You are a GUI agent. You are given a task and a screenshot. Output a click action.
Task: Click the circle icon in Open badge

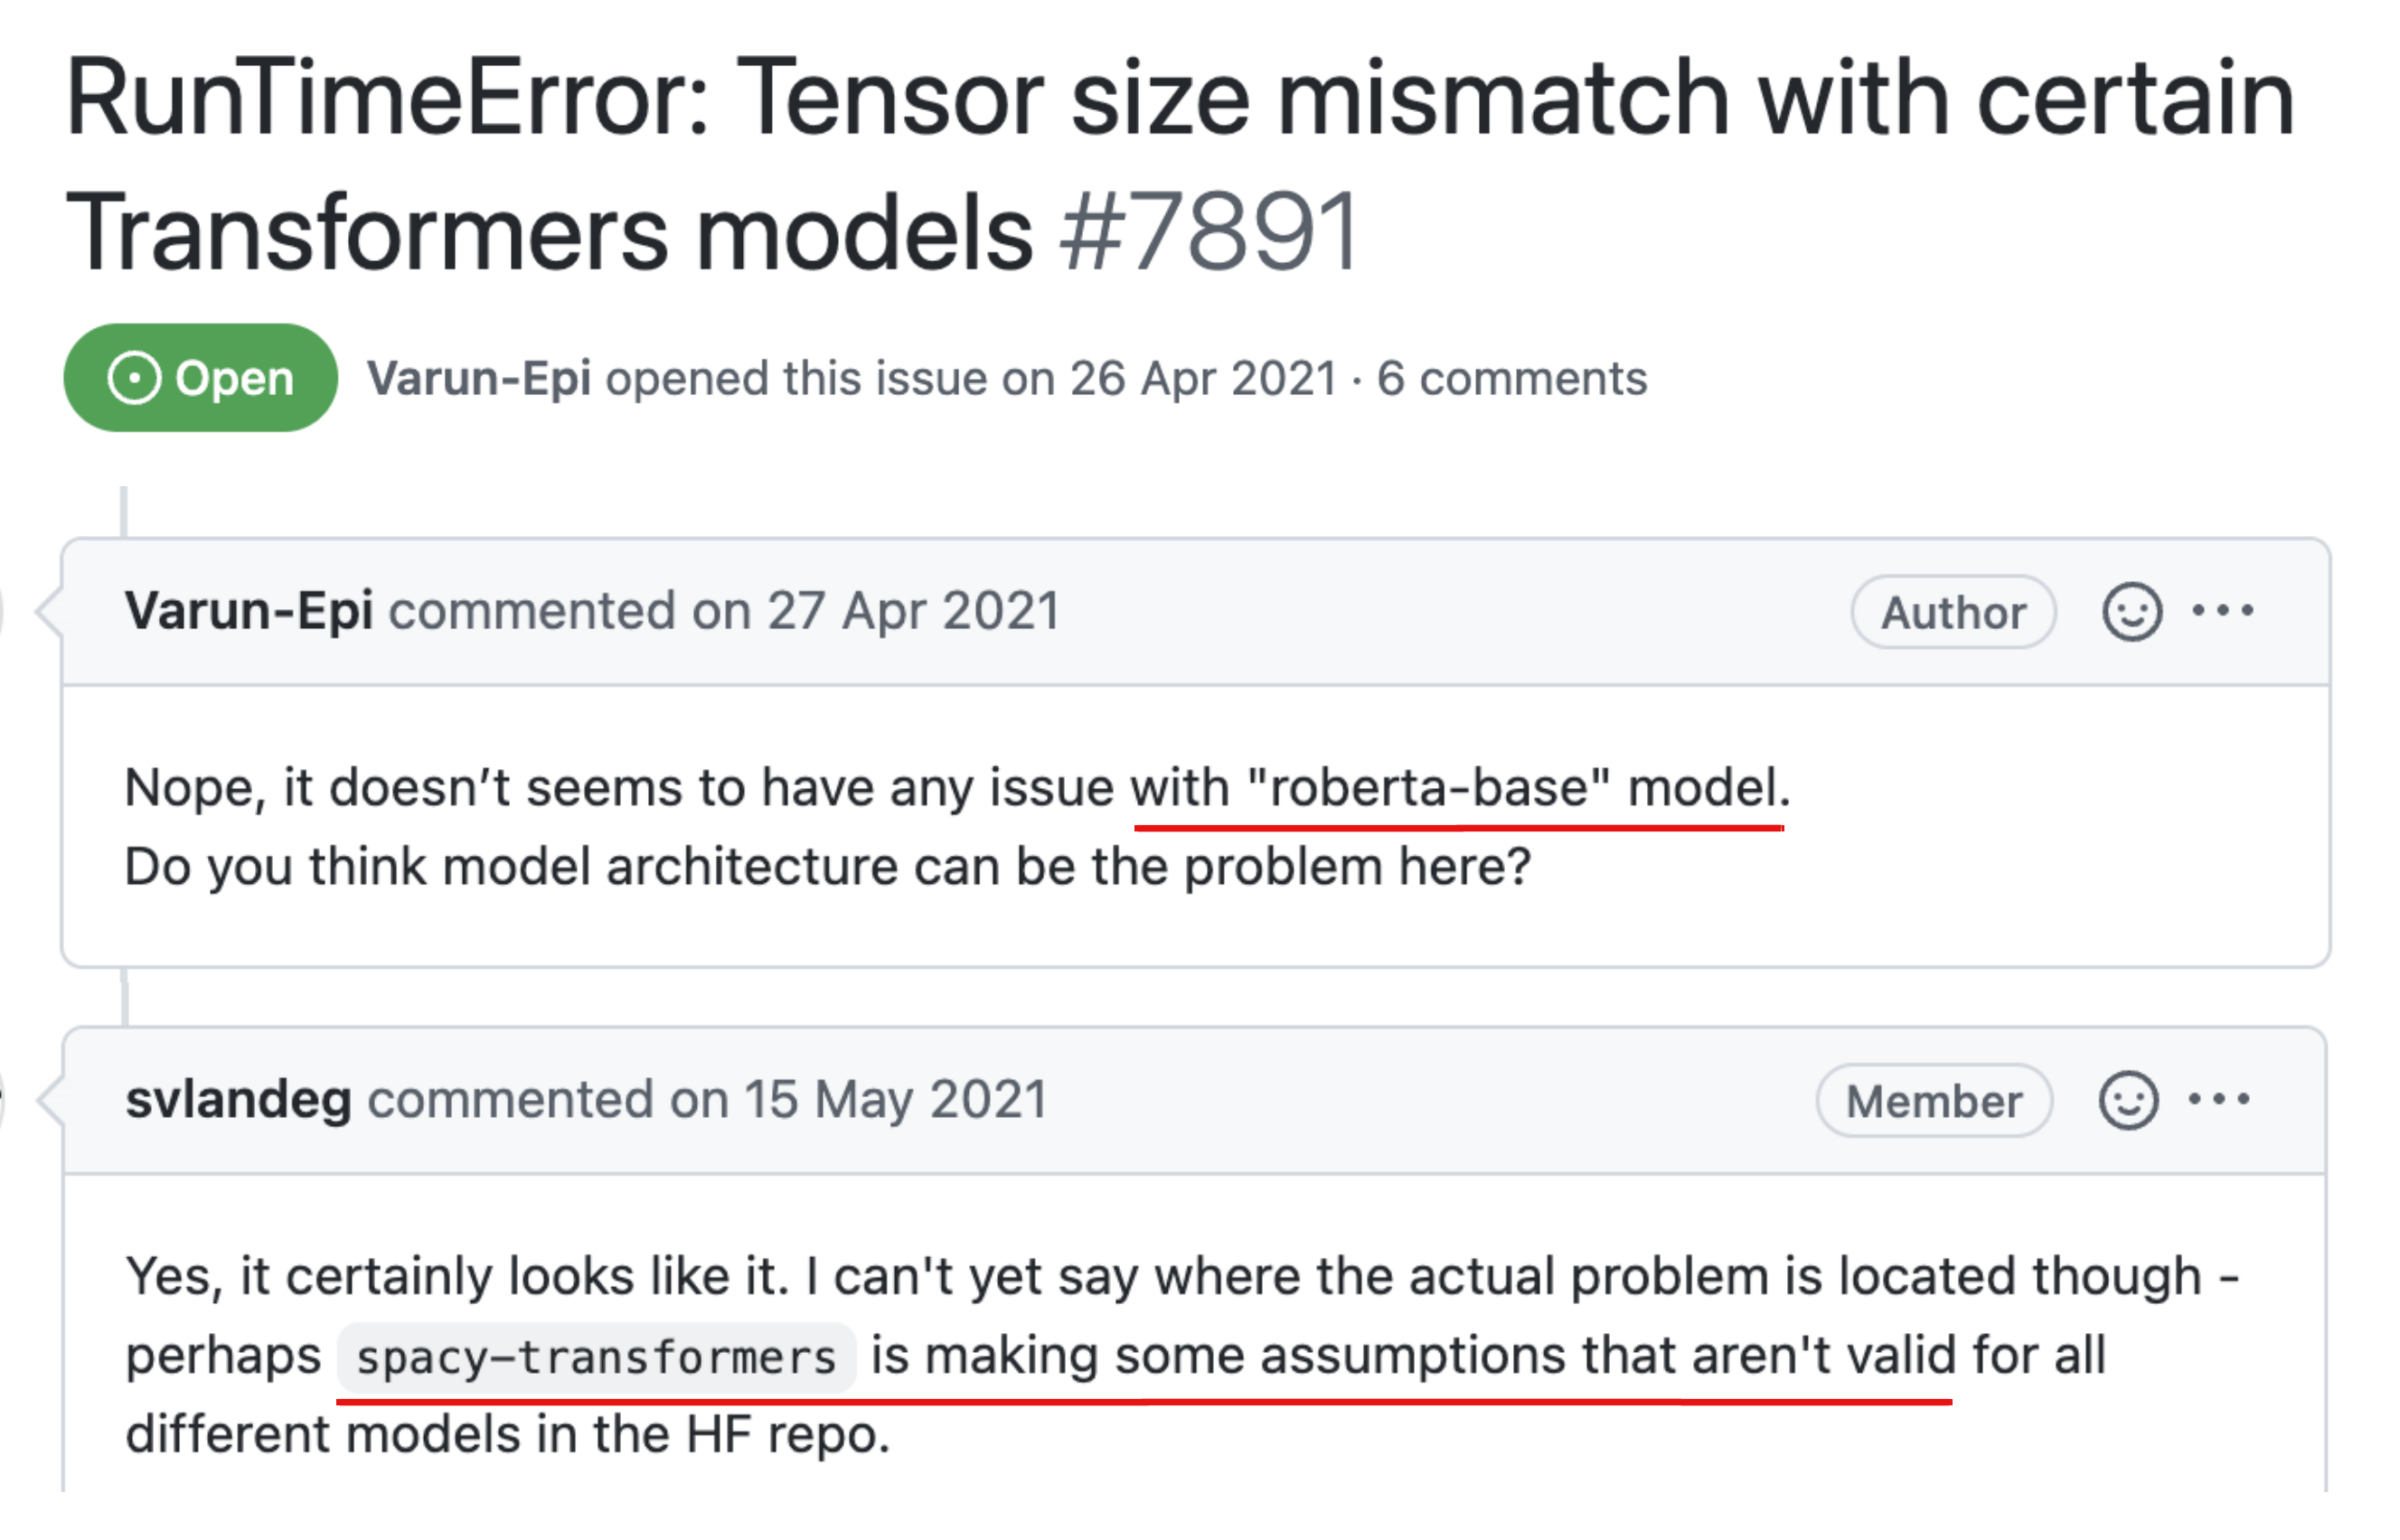134,379
